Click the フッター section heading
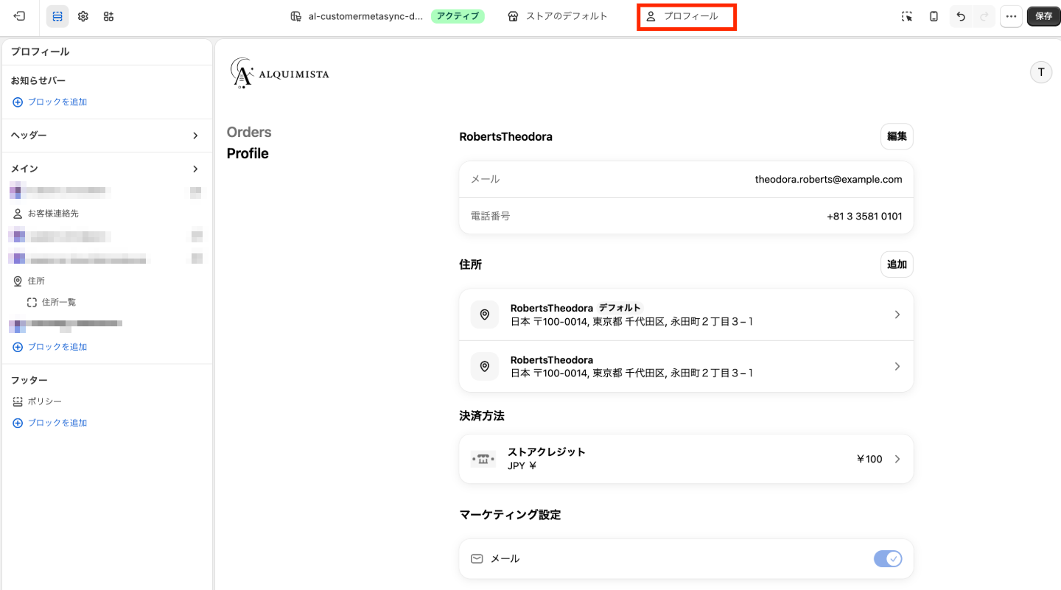 (29, 380)
